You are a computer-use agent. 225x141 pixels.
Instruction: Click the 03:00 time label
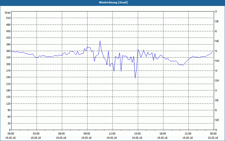coord(37,134)
